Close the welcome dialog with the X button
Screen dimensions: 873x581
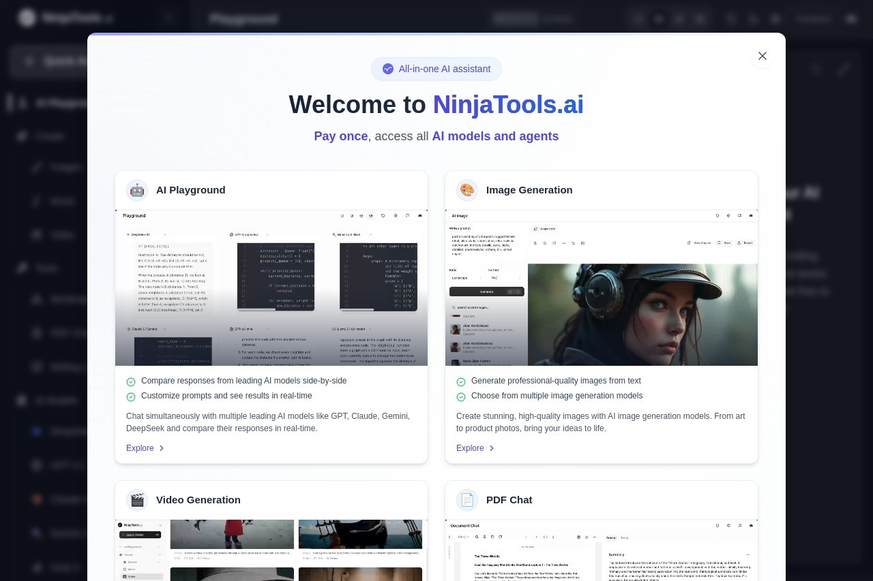pyautogui.click(x=763, y=56)
